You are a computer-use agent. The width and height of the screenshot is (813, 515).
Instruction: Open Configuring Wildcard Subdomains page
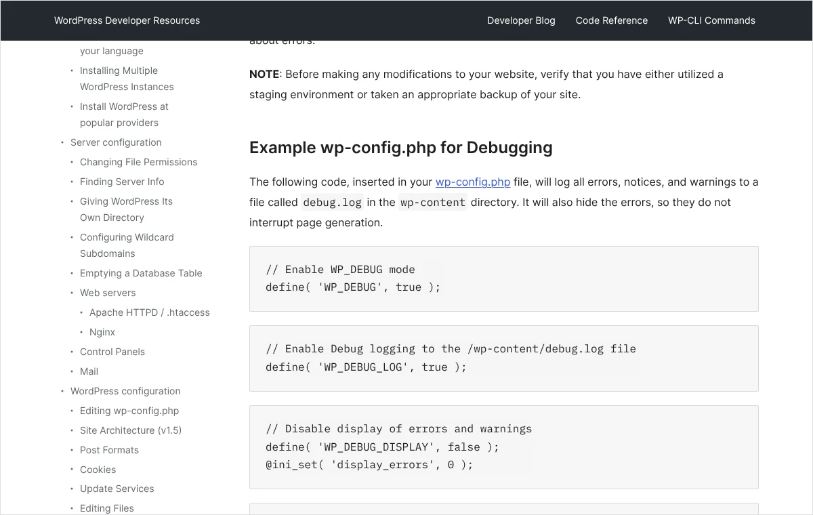tap(127, 245)
